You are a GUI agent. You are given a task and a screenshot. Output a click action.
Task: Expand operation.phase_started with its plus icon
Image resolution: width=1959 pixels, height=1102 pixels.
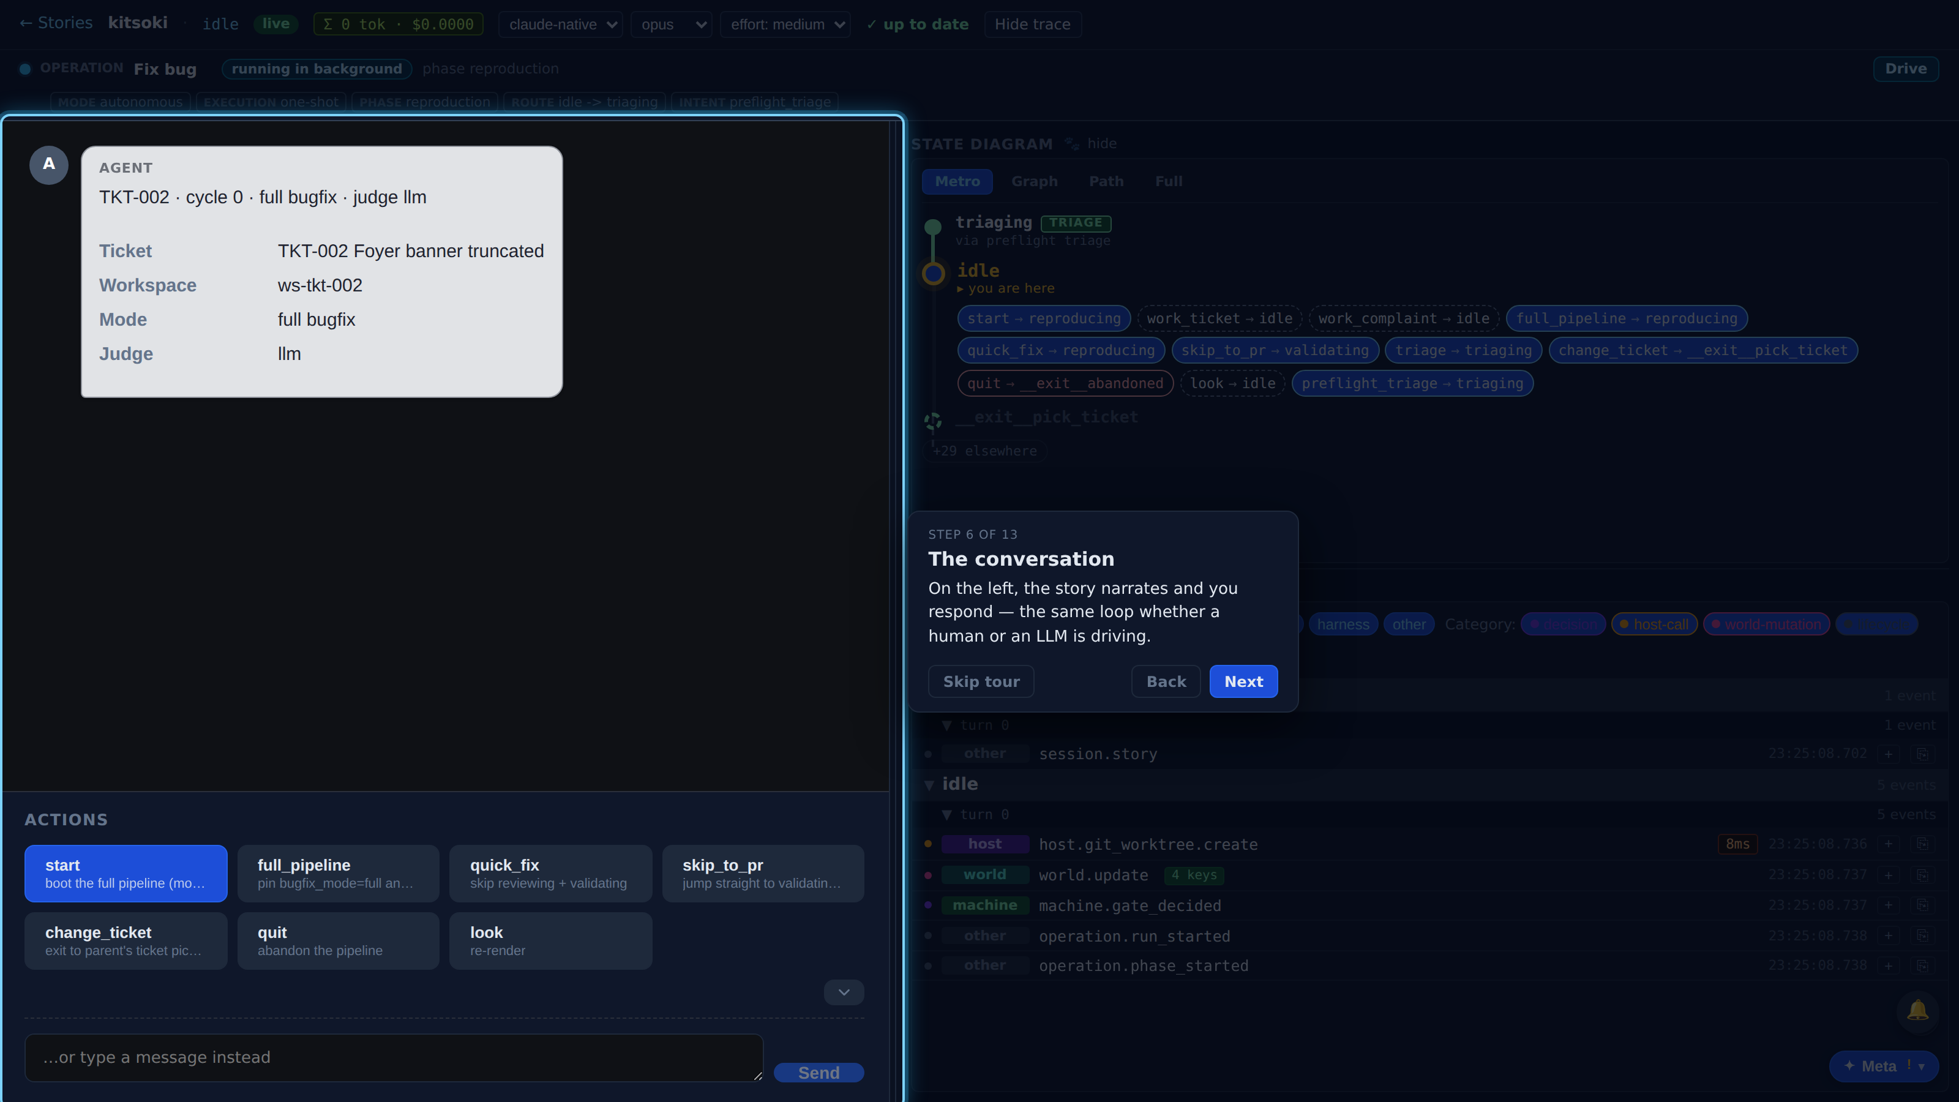(1888, 966)
